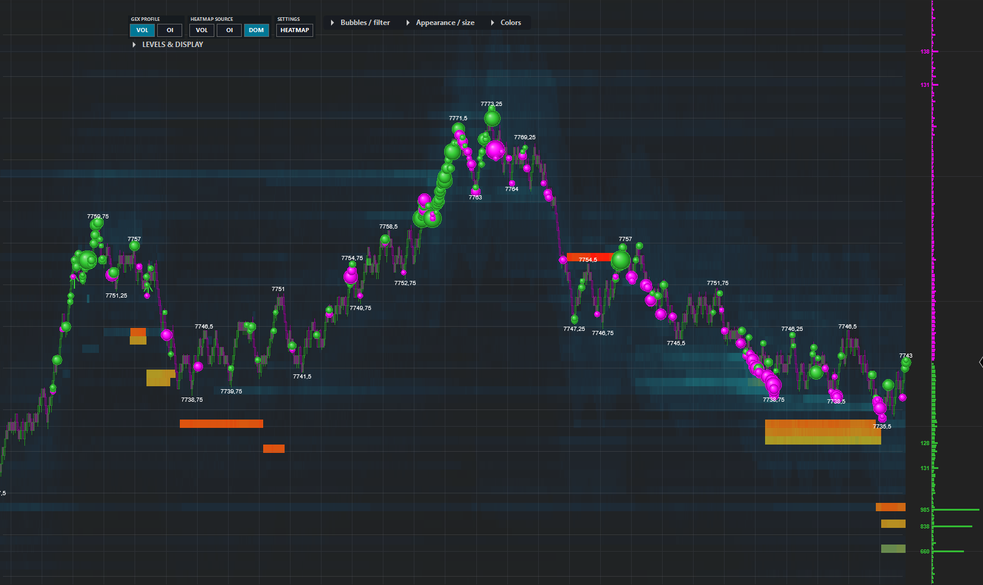Click the 7746,25 price label

click(792, 329)
